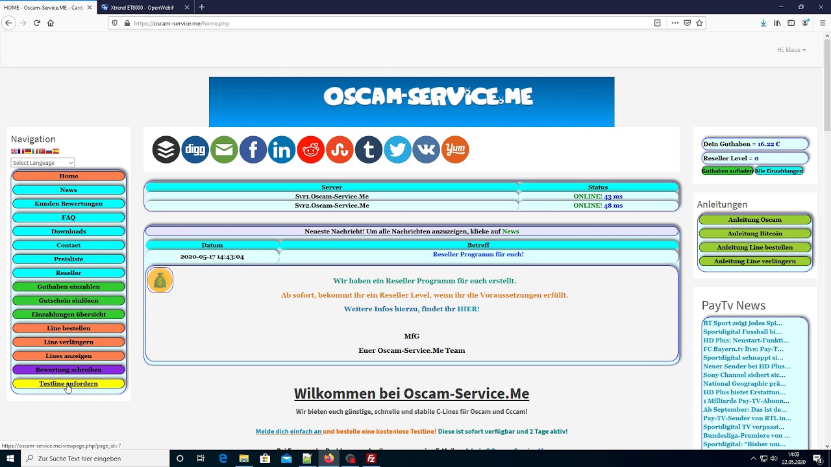Viewport: 831px width, 467px height.
Task: Share via the Buffer icon
Action: click(166, 150)
